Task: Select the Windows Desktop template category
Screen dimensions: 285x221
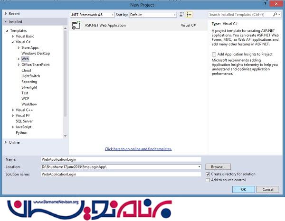Action: [x=35, y=53]
